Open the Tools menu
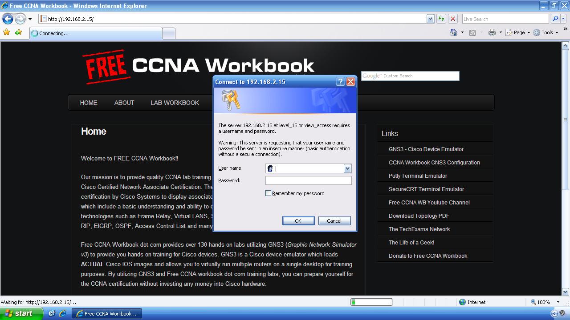 click(x=546, y=32)
